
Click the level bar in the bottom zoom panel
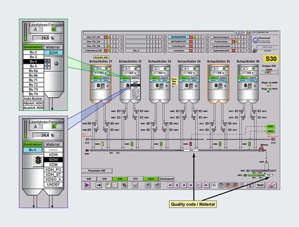(25, 129)
